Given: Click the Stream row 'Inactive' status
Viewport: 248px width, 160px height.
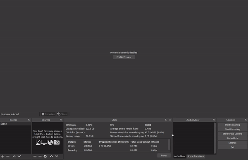Looking at the screenshot, I should click(x=88, y=146).
